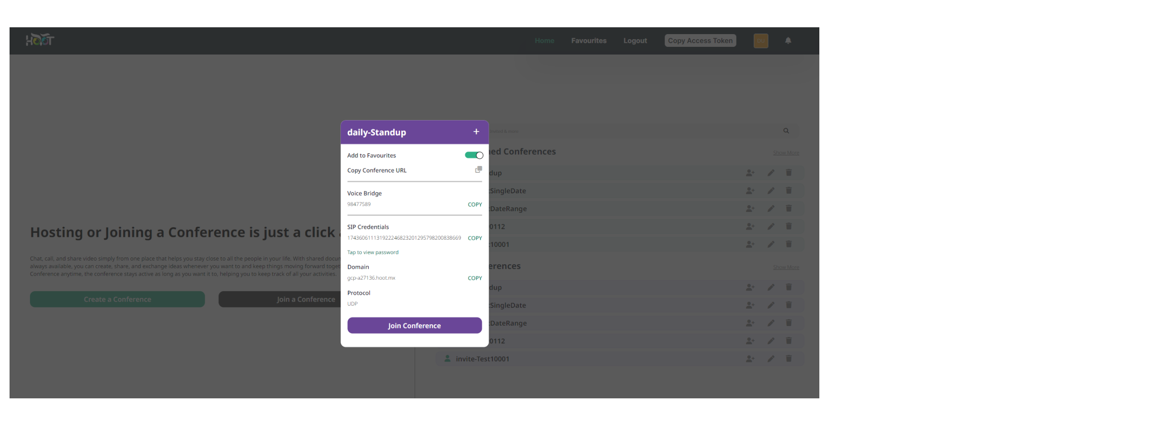Click Show More for the lower conference list
Screen dimensions: 1156x437
(786, 267)
